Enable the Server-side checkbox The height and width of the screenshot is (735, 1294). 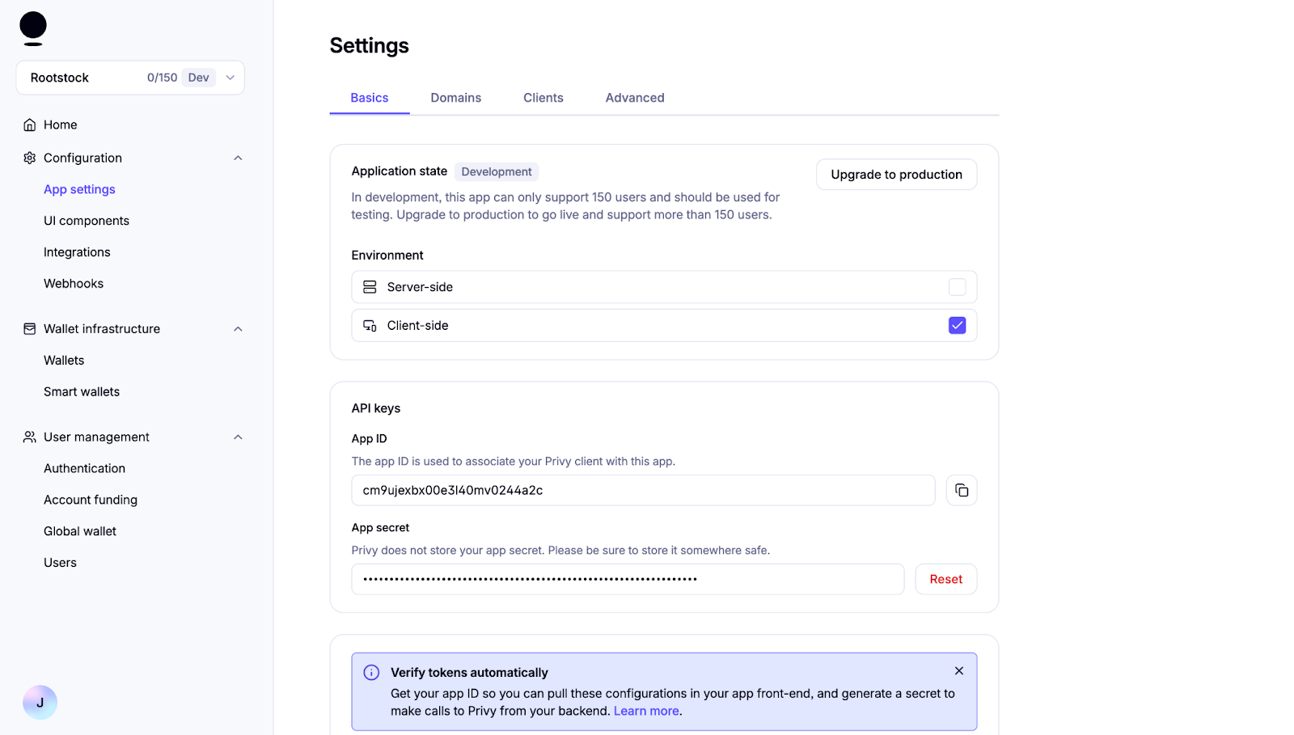coord(957,286)
